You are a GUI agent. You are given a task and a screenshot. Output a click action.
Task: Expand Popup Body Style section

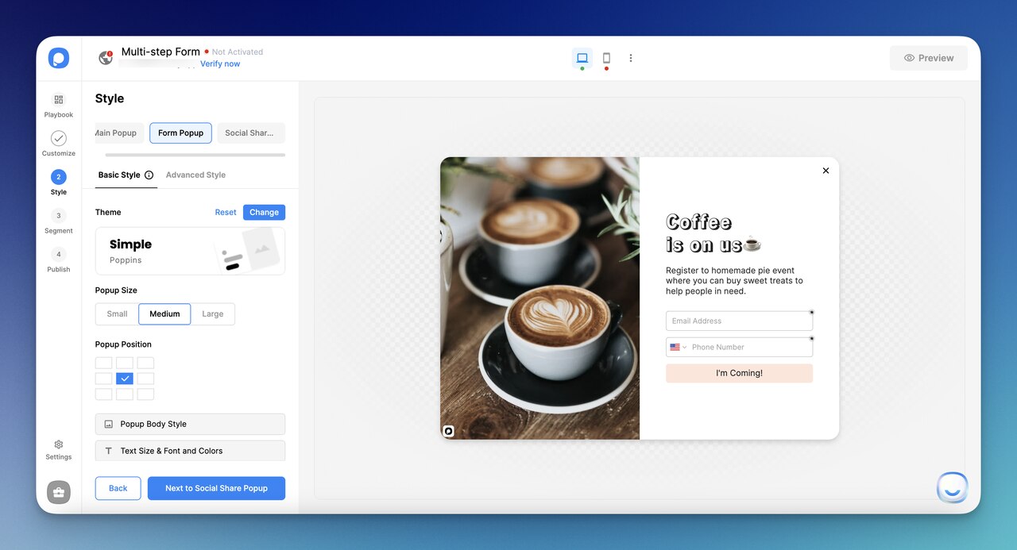coord(190,425)
